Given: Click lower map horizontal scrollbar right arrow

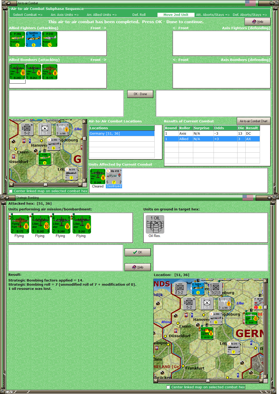Looking at the screenshot, I should pos(261,381).
